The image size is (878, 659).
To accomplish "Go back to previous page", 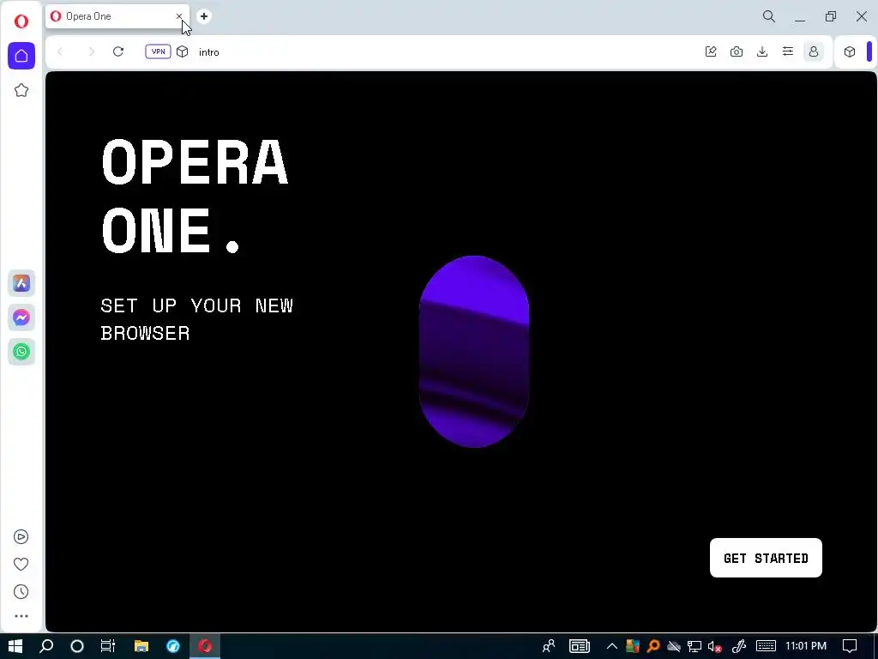I will tap(60, 51).
